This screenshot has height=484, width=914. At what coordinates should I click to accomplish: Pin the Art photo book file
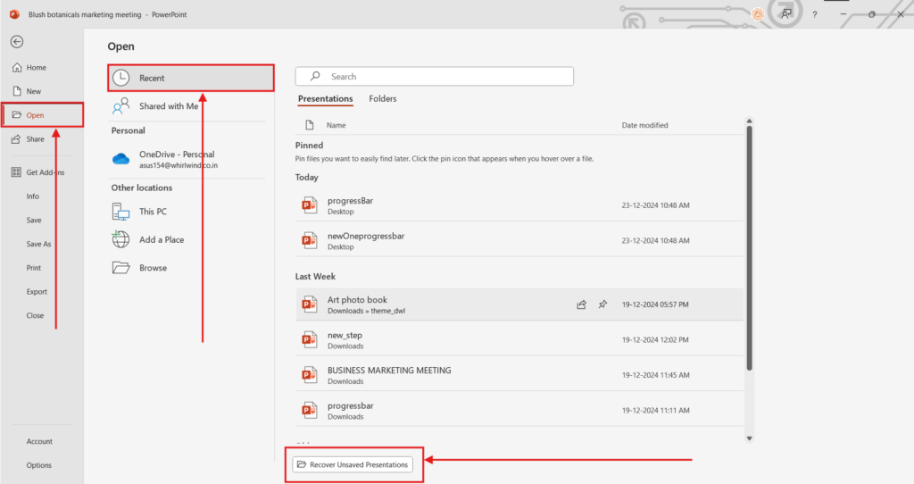point(602,305)
